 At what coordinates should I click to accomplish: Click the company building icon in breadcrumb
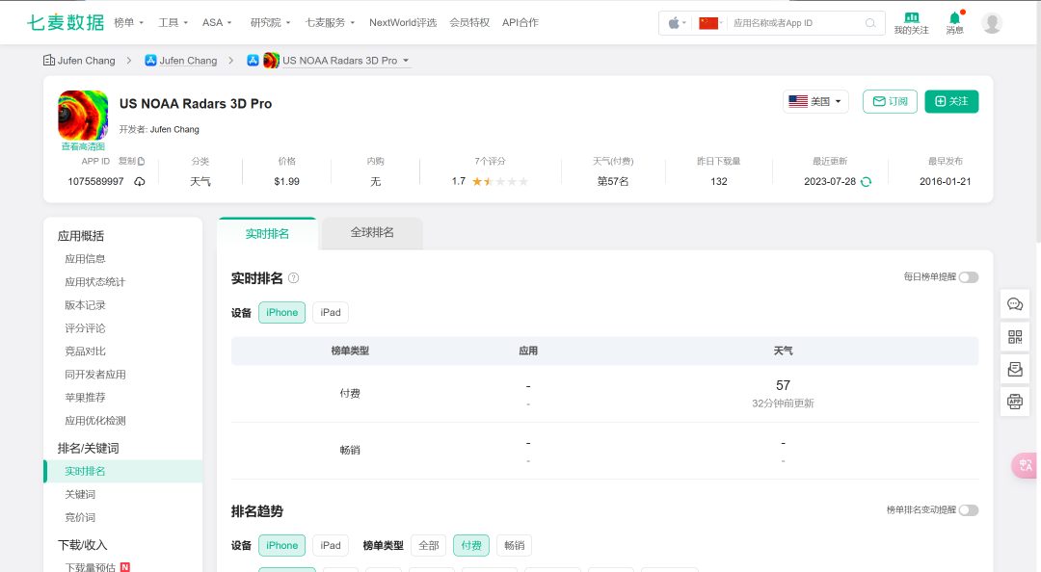(49, 61)
